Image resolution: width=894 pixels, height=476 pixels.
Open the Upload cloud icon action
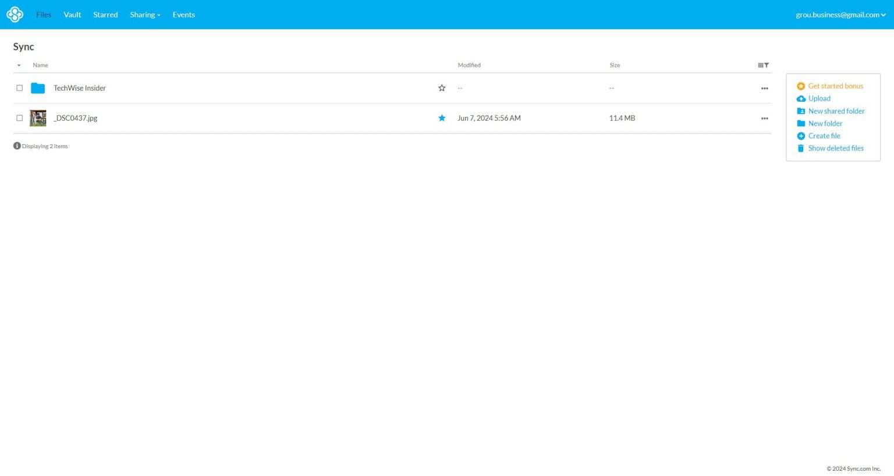point(801,98)
